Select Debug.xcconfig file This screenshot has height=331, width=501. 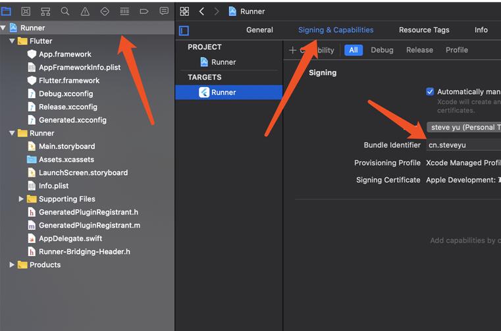pos(66,93)
